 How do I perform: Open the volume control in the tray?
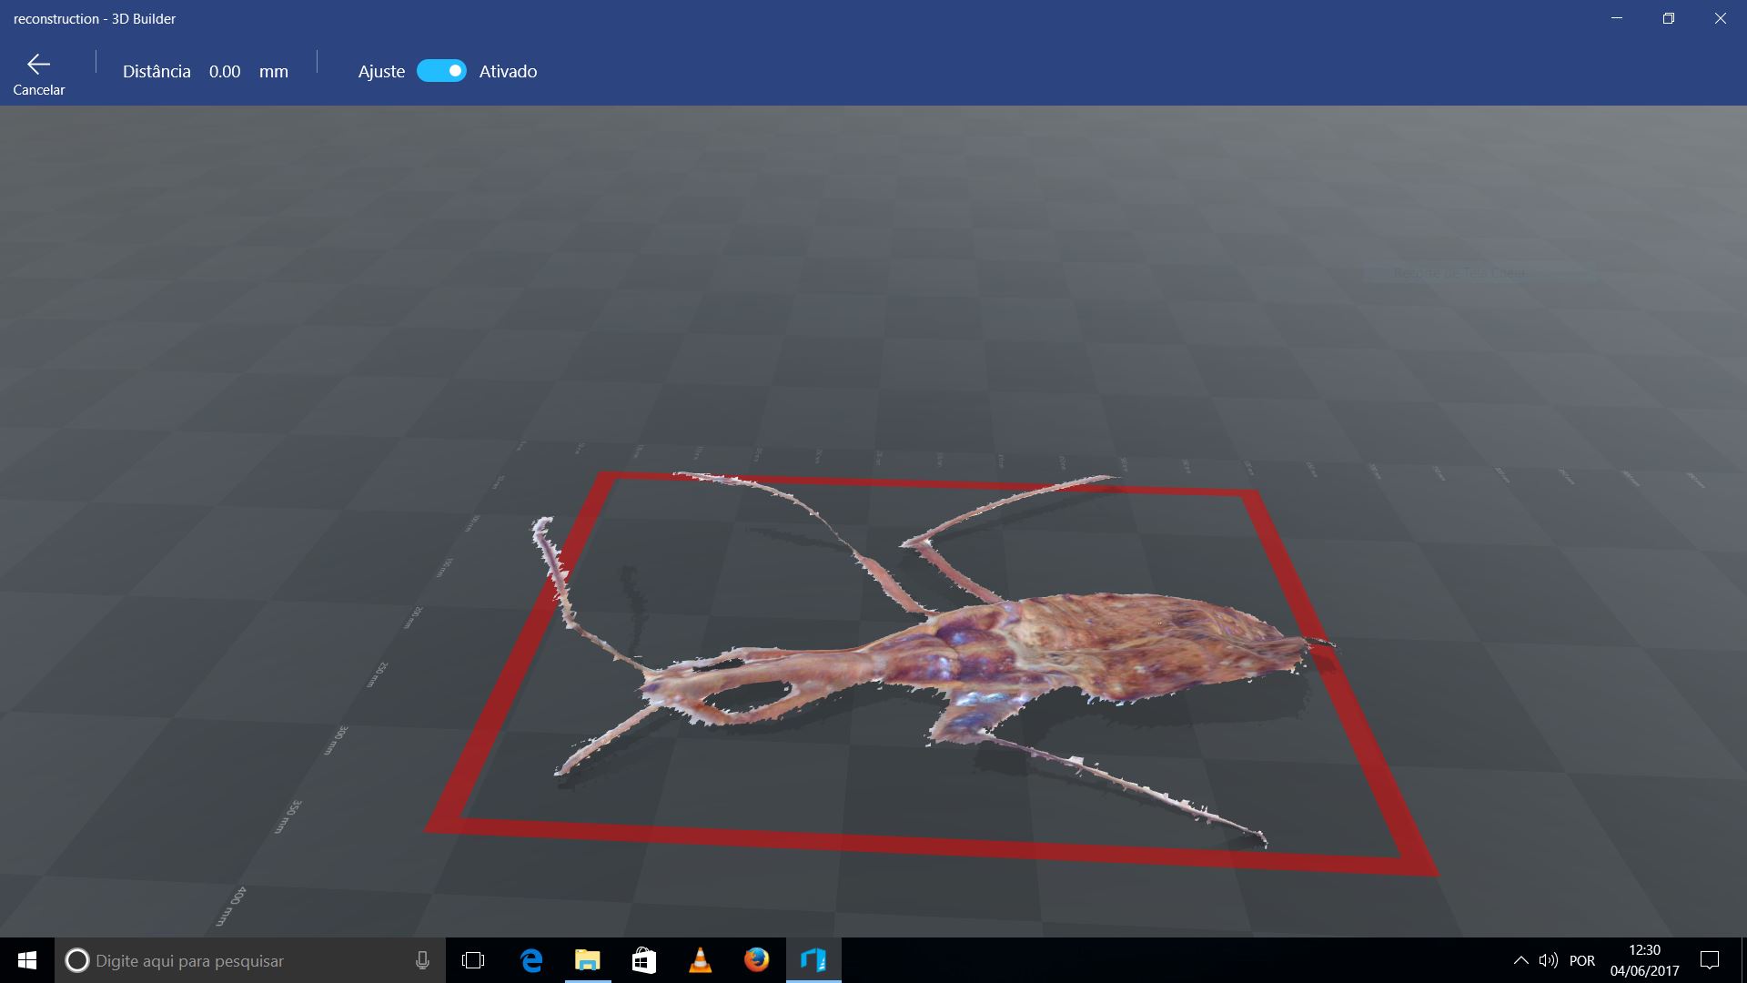click(x=1548, y=960)
